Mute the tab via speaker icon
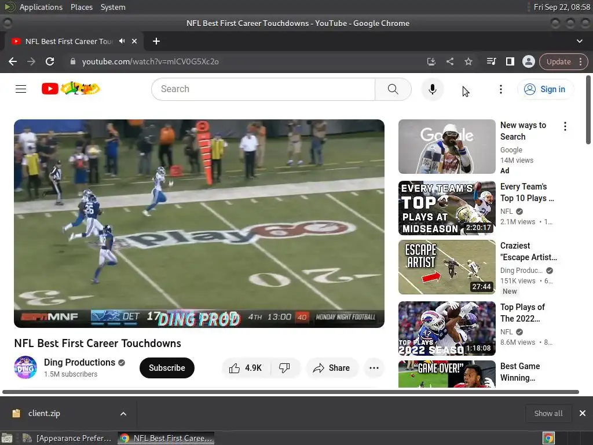 click(122, 41)
